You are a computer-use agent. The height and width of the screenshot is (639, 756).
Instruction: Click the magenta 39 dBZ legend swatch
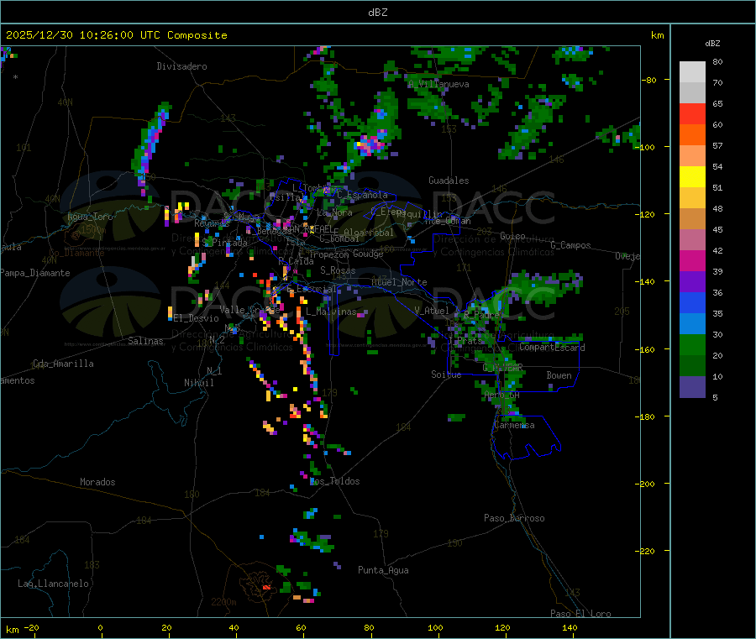(692, 260)
